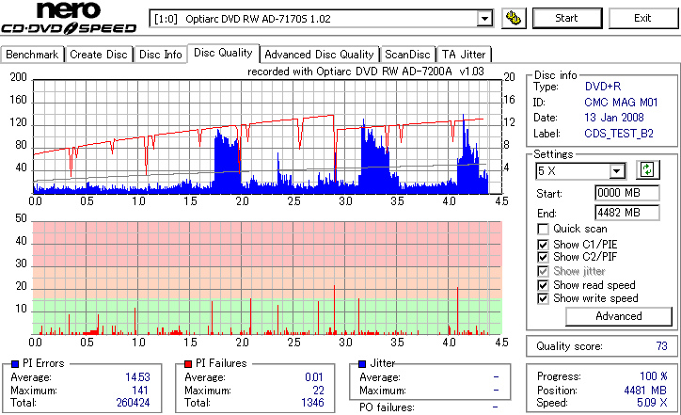Click the red PI Failures legend square
The width and height of the screenshot is (681, 415).
point(188,364)
